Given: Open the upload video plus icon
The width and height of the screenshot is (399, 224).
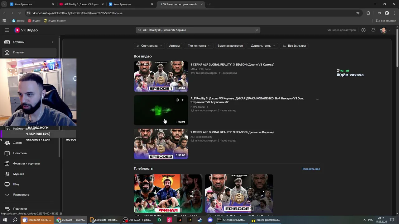Looking at the screenshot, I should click(363, 30).
